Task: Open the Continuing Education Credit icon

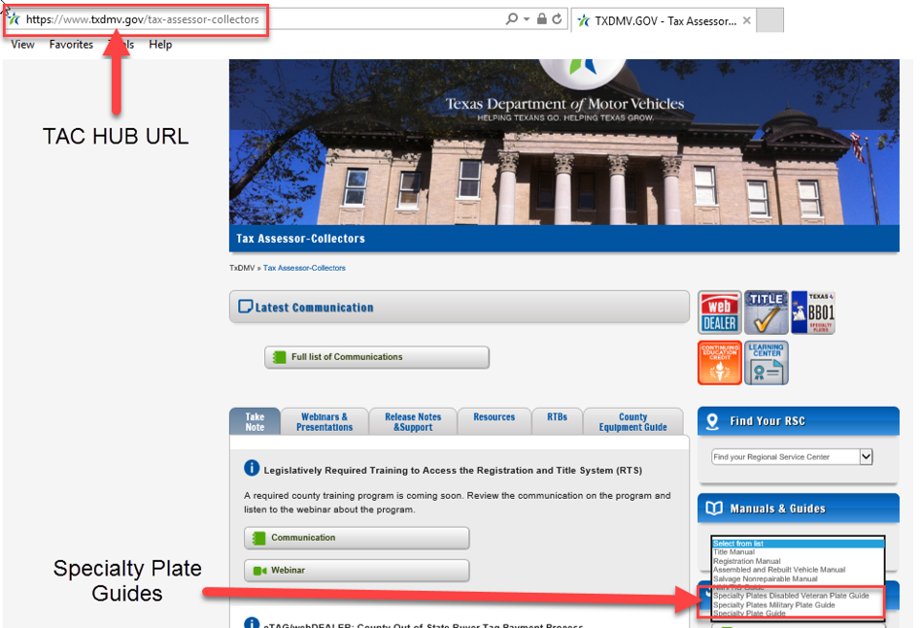Action: tap(719, 362)
